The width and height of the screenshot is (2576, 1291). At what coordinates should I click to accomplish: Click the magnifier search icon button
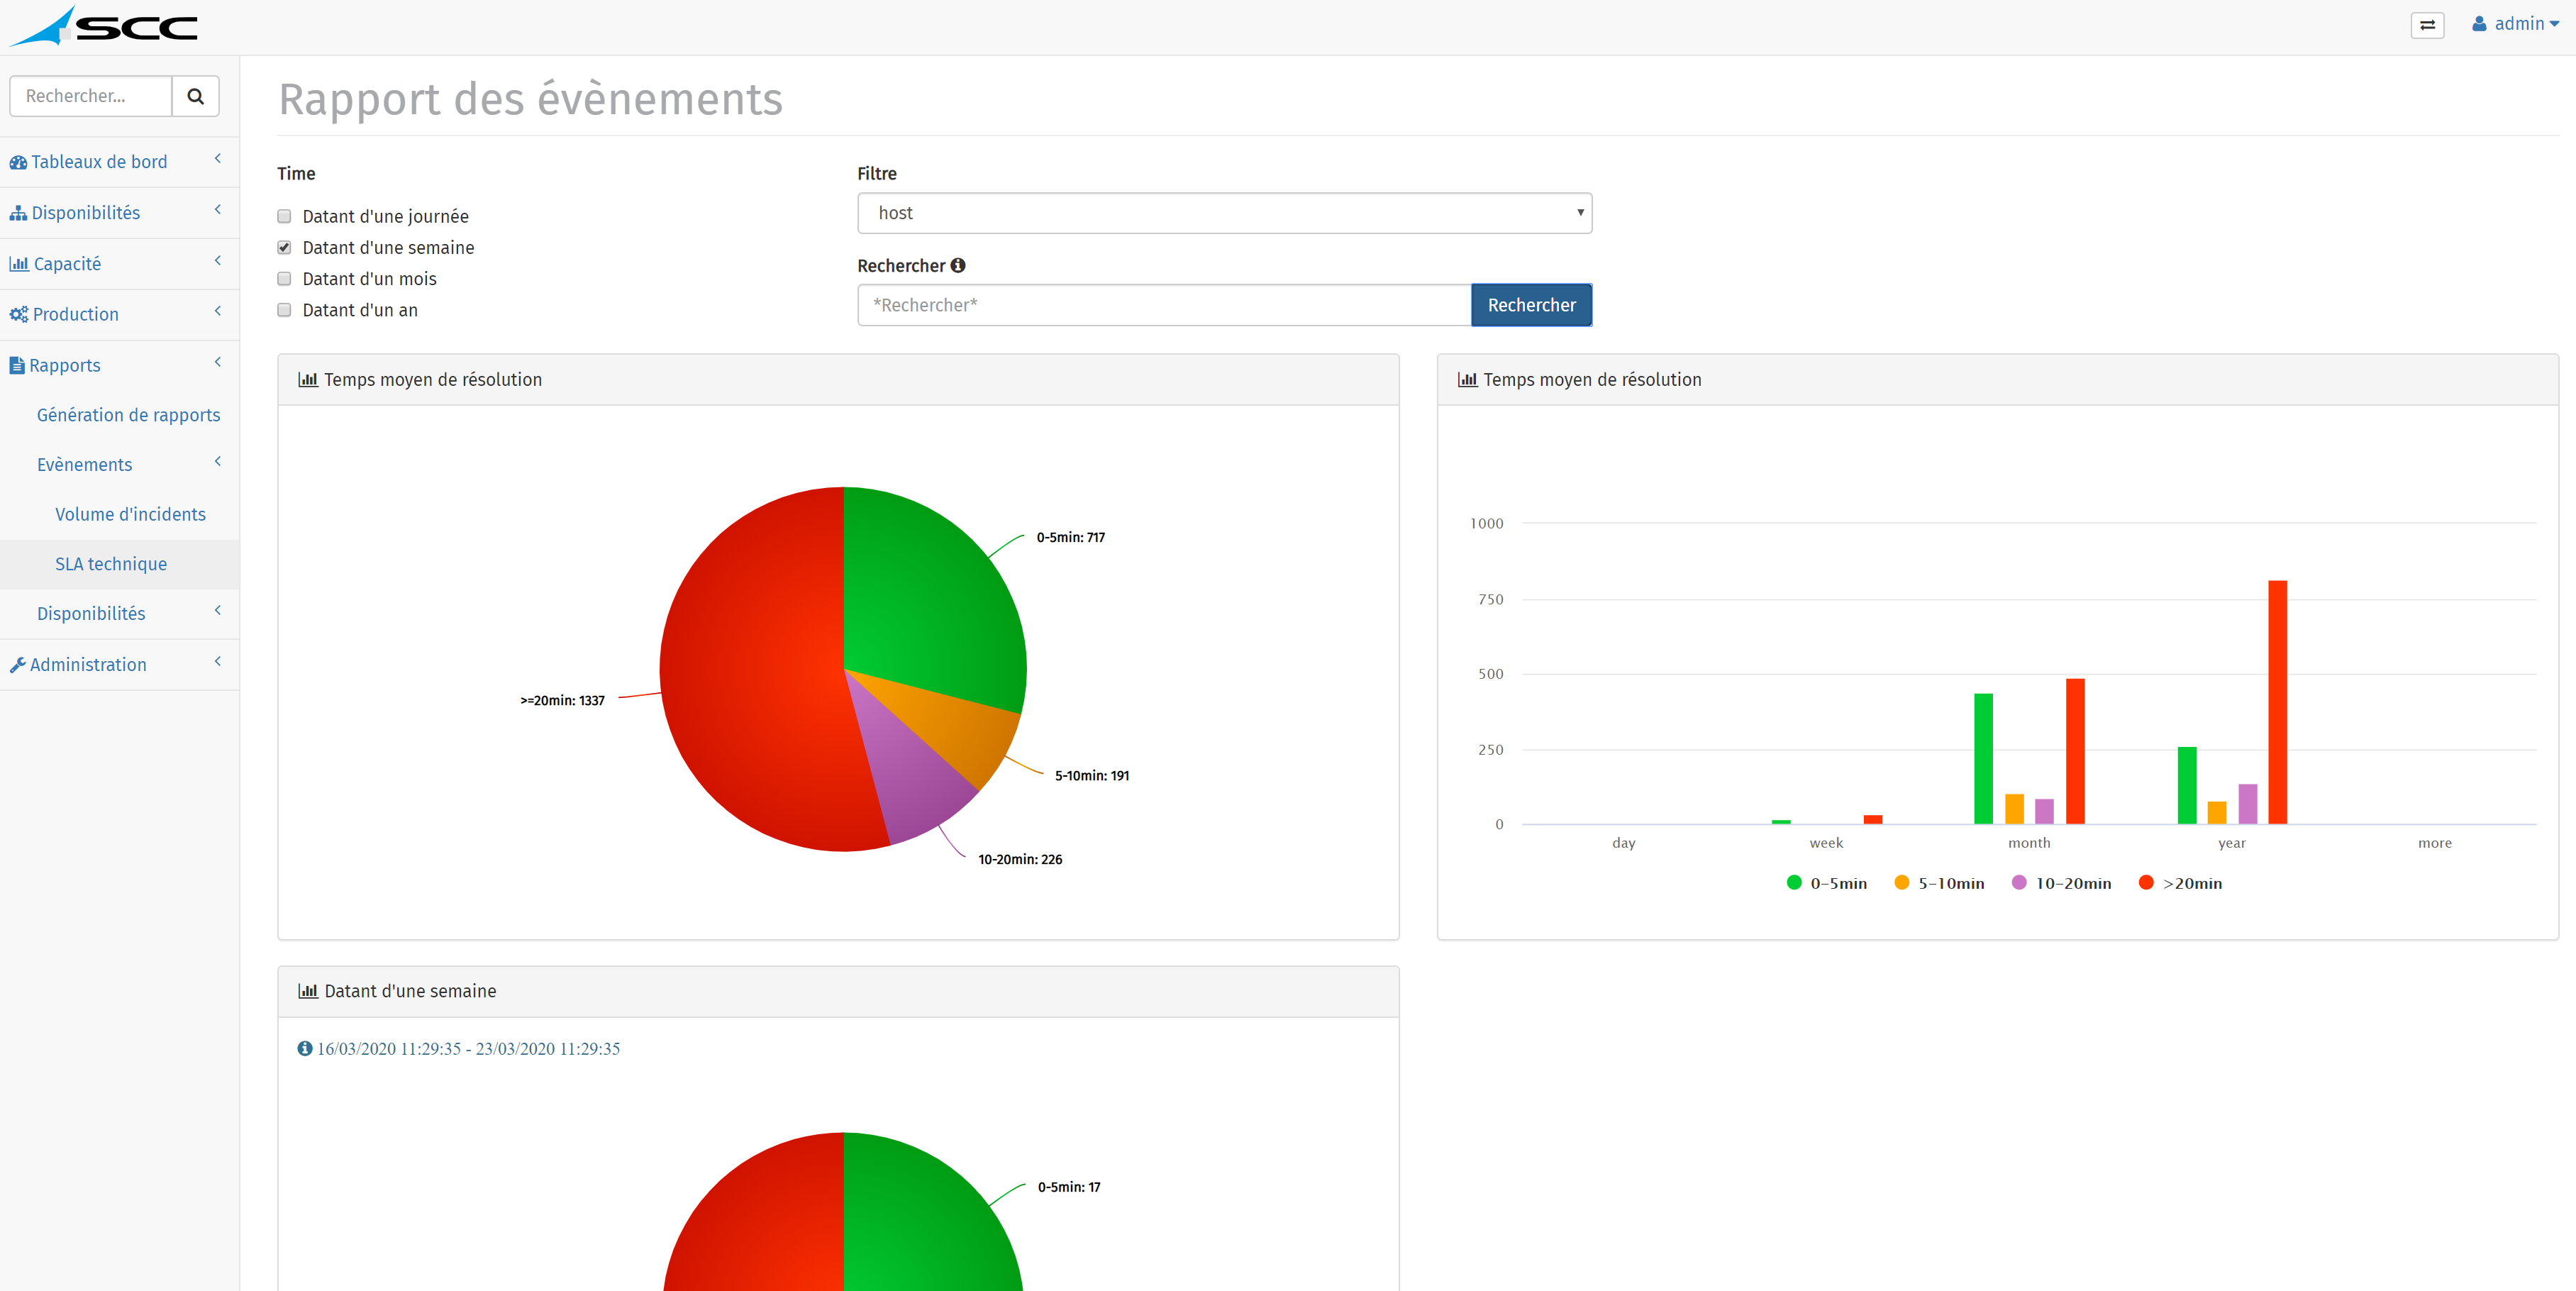pos(196,96)
